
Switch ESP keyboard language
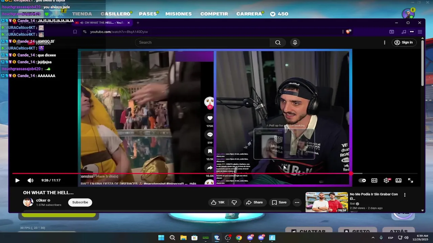(391, 238)
